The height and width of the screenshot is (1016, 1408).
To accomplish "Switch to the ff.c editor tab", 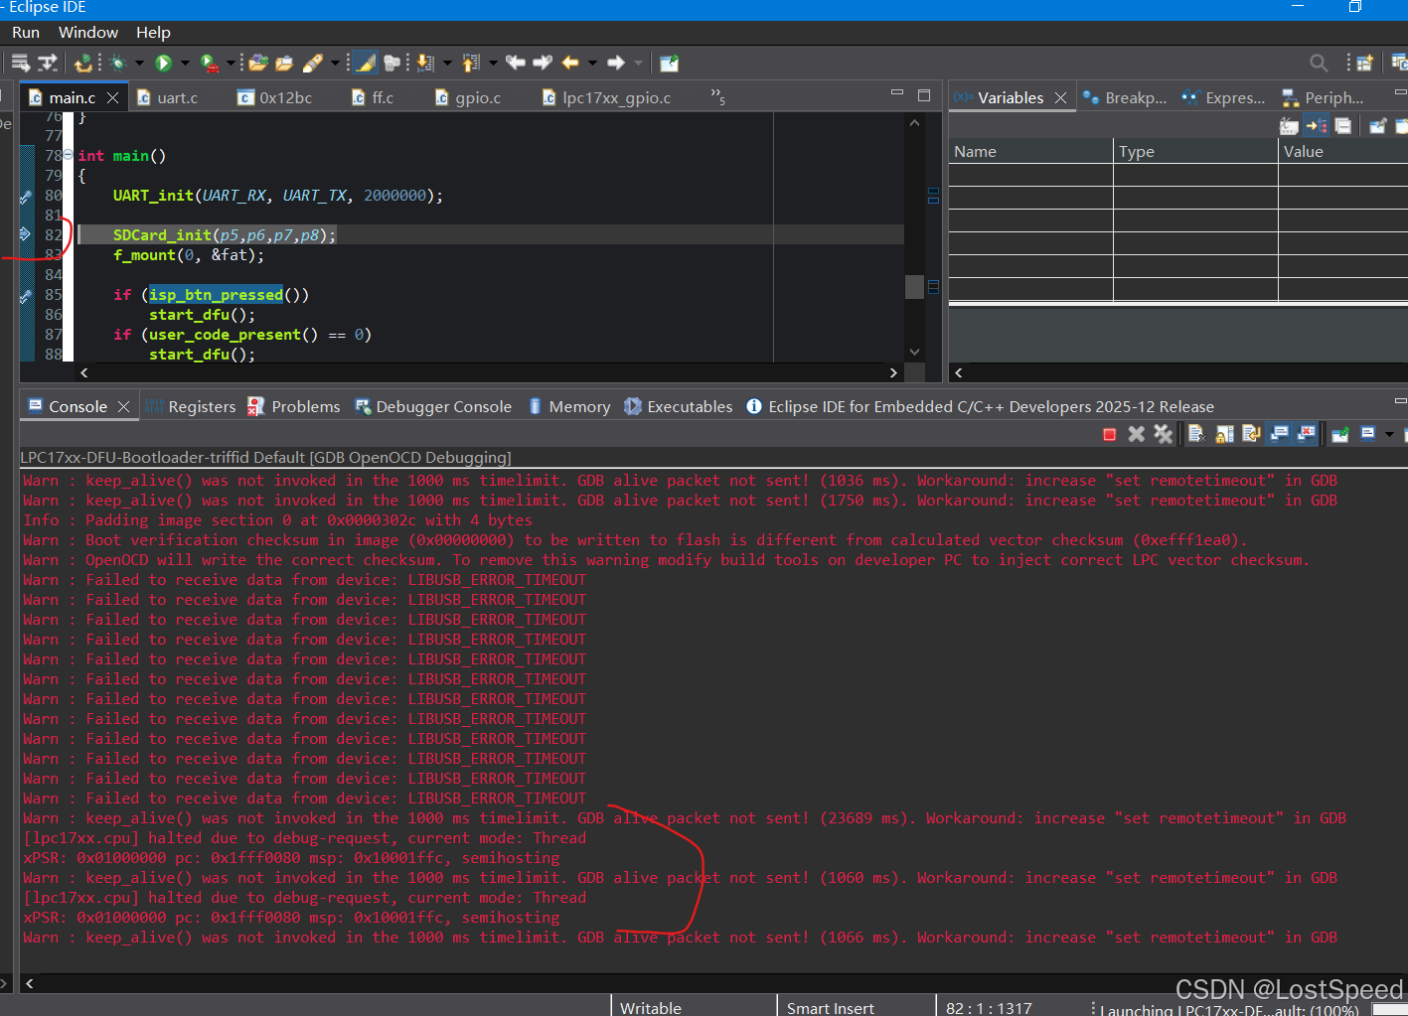I will pyautogui.click(x=373, y=97).
